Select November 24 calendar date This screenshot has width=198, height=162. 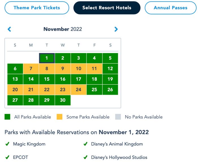pos(78,90)
